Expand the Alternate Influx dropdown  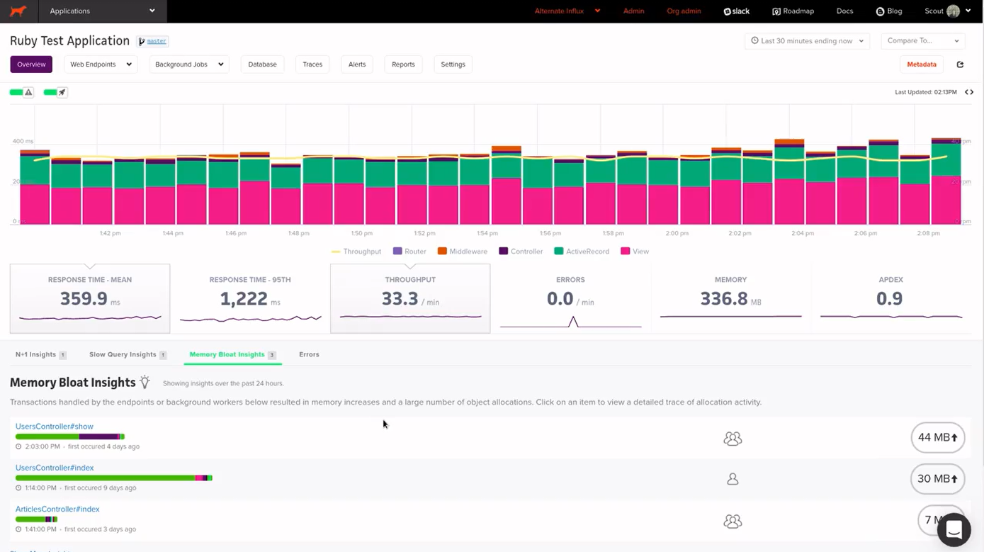coord(567,11)
